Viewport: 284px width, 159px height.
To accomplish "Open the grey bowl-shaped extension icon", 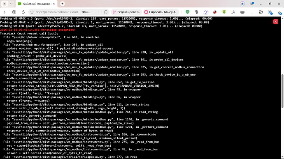I will pyautogui.click(x=242, y=12).
